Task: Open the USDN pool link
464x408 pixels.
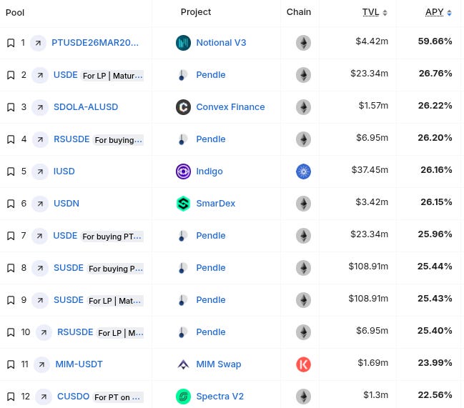Action: coord(66,204)
